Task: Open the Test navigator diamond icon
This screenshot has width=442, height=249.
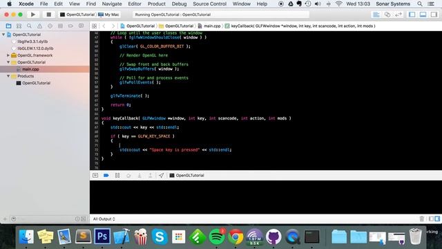Action: 50,26
